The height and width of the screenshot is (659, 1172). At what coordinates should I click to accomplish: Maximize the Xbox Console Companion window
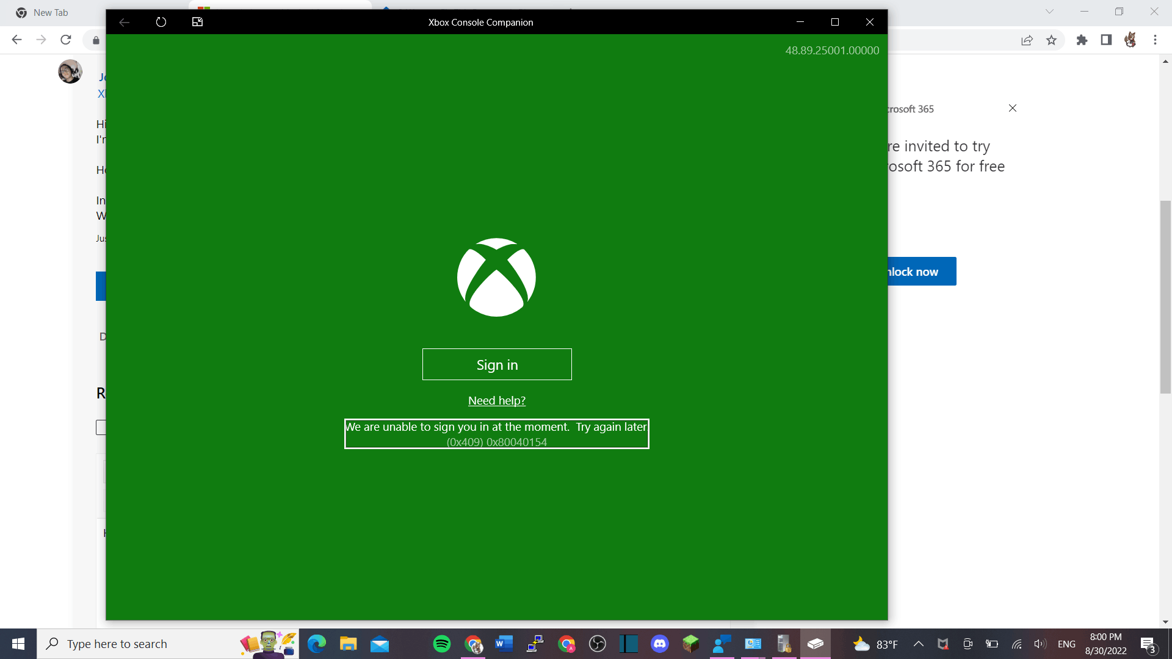[835, 22]
